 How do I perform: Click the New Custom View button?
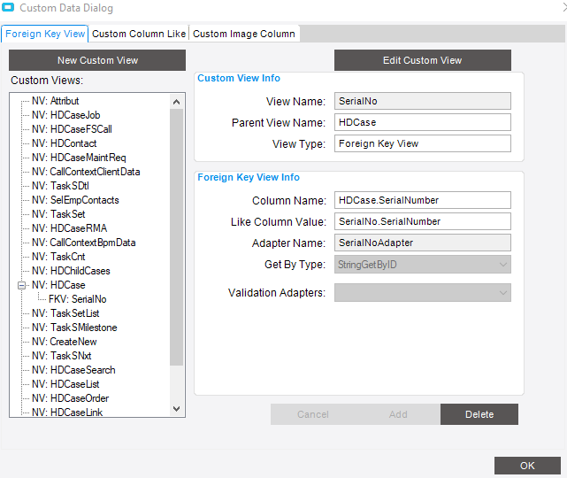pos(97,60)
